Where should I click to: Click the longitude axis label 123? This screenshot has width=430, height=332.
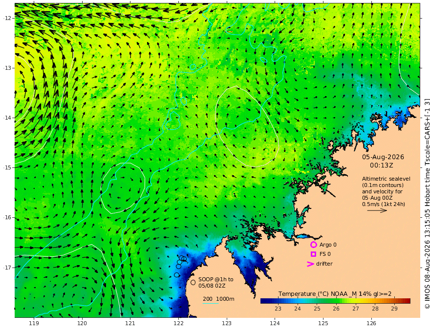[227, 323]
